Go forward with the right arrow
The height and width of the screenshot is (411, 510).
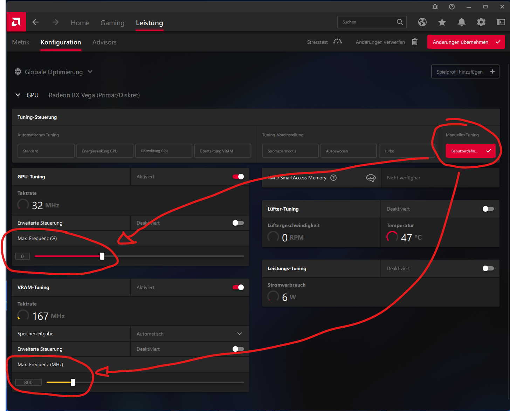click(x=55, y=22)
